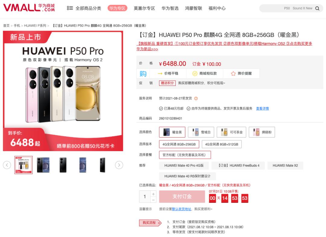
Task: Click the price stable arrow icon 价格平稳
Action: 160,73
